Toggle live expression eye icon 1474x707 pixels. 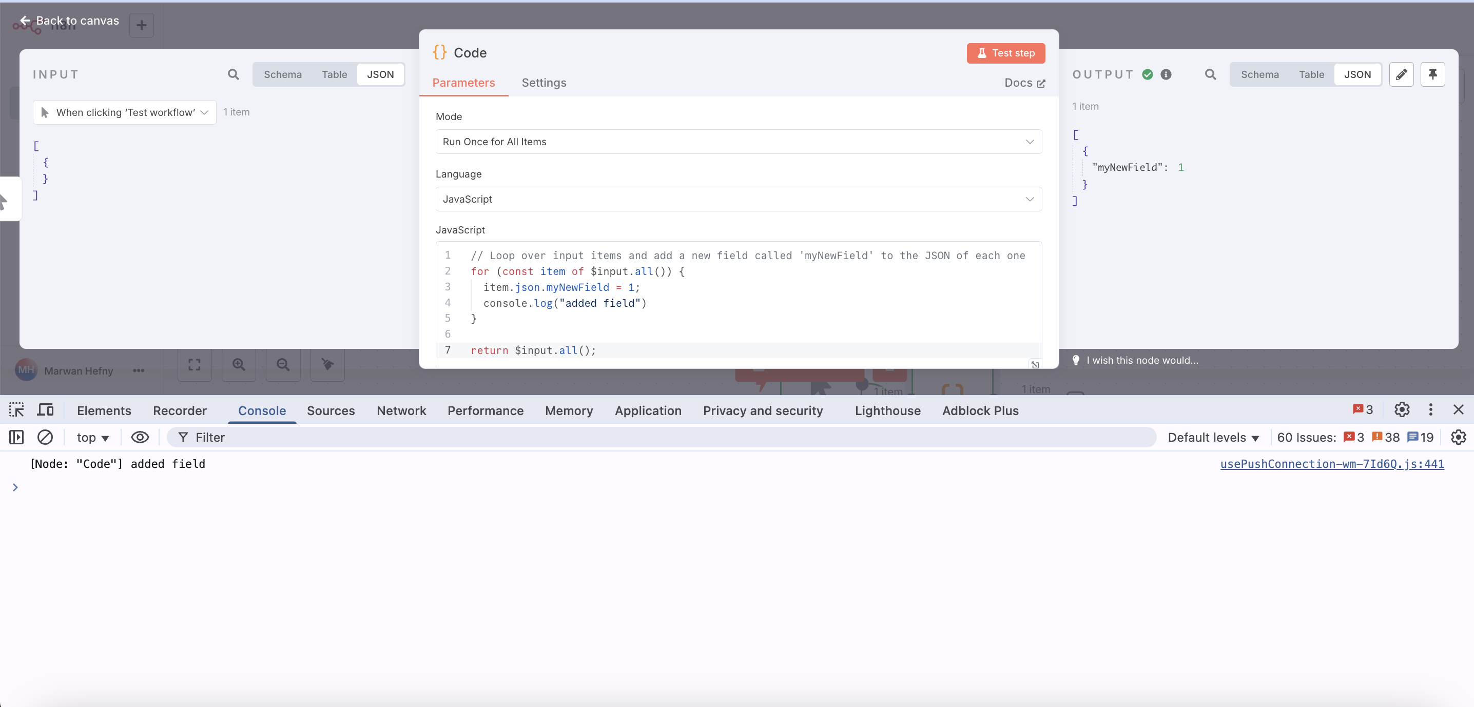click(x=140, y=437)
